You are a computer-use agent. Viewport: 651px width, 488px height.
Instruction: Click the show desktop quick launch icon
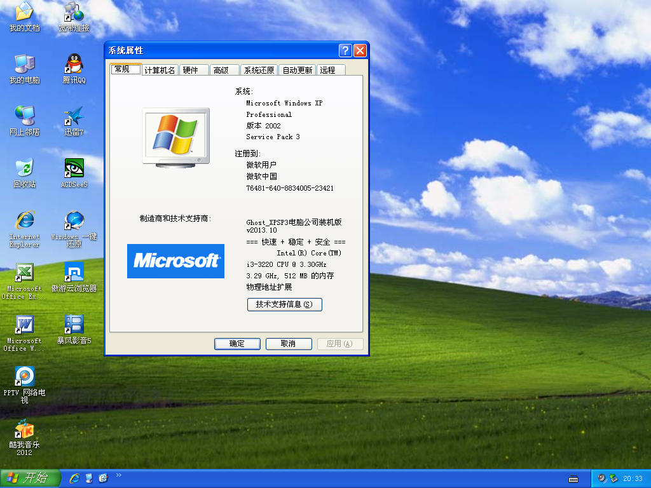coord(89,478)
